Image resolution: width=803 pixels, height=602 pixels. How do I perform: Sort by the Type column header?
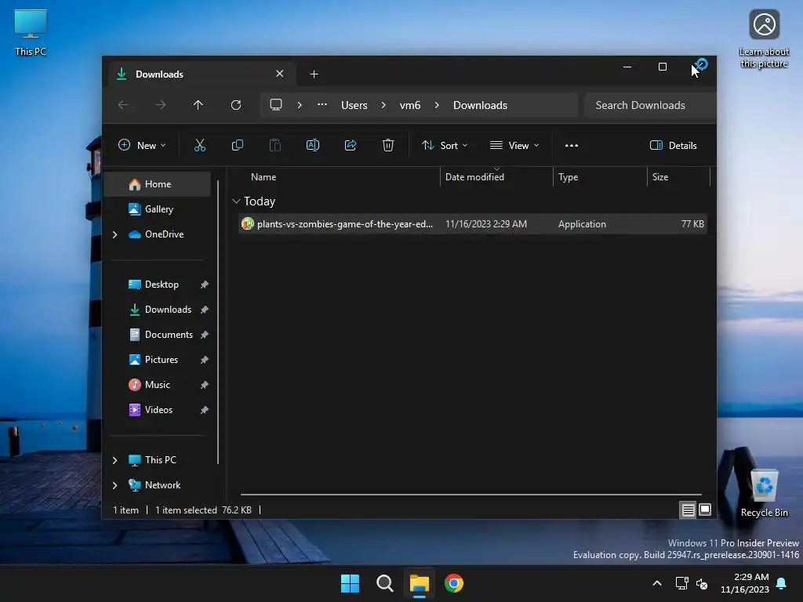pos(568,176)
